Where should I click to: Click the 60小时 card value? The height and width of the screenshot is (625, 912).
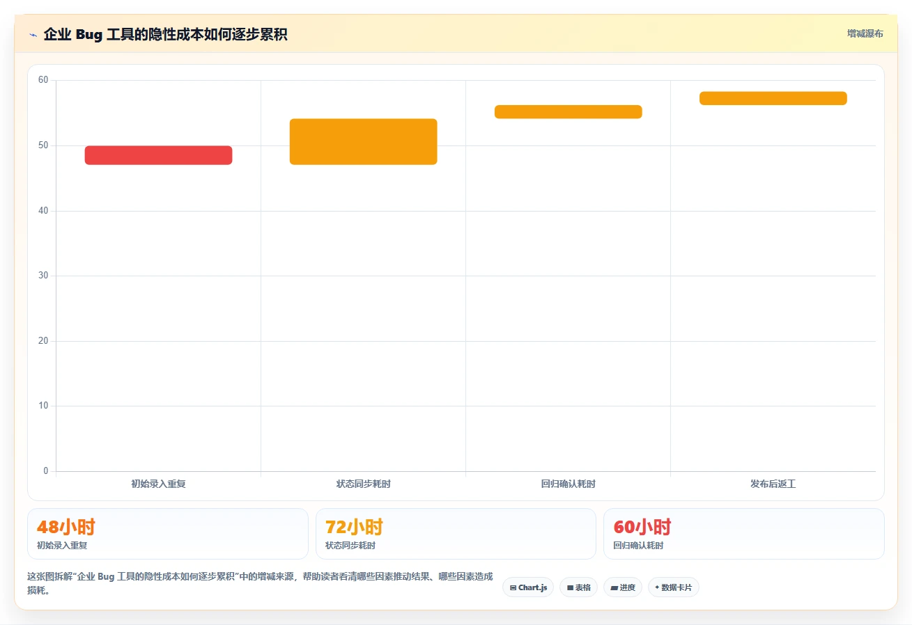[642, 527]
